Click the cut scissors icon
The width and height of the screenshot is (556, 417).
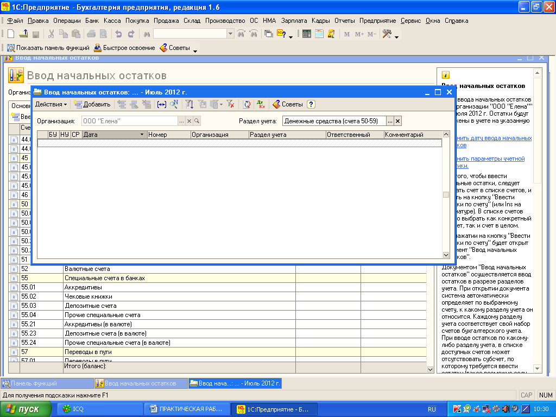51,34
